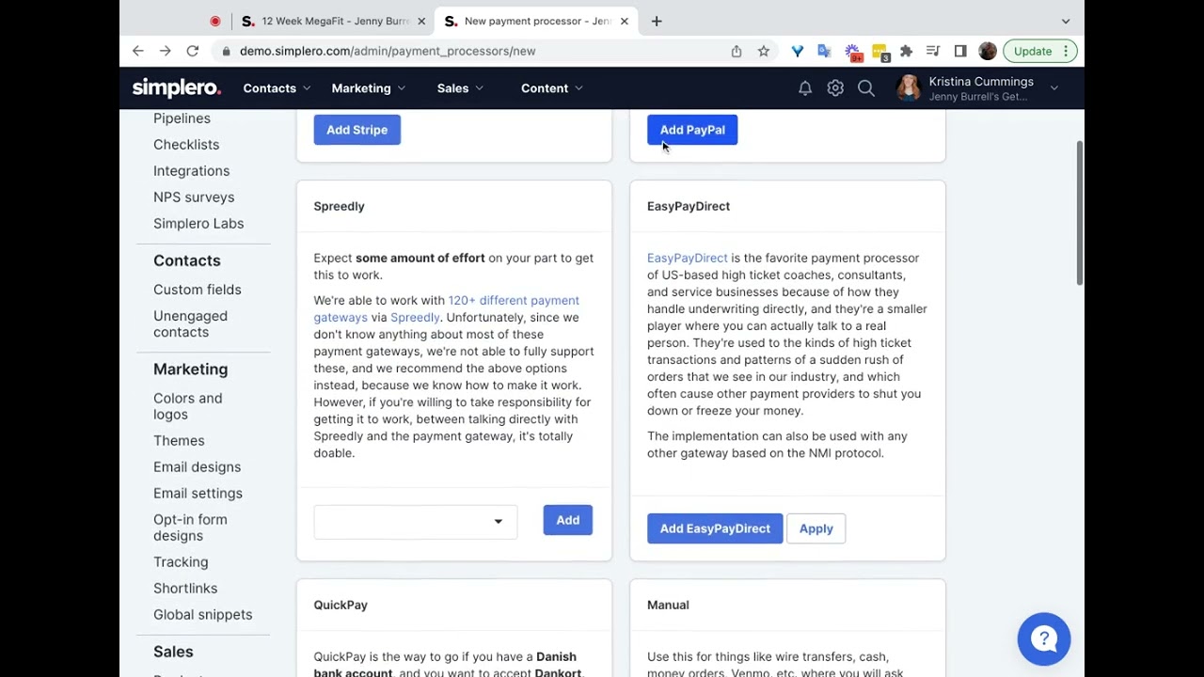Open Google Translate extension icon
The width and height of the screenshot is (1204, 677).
click(x=824, y=51)
